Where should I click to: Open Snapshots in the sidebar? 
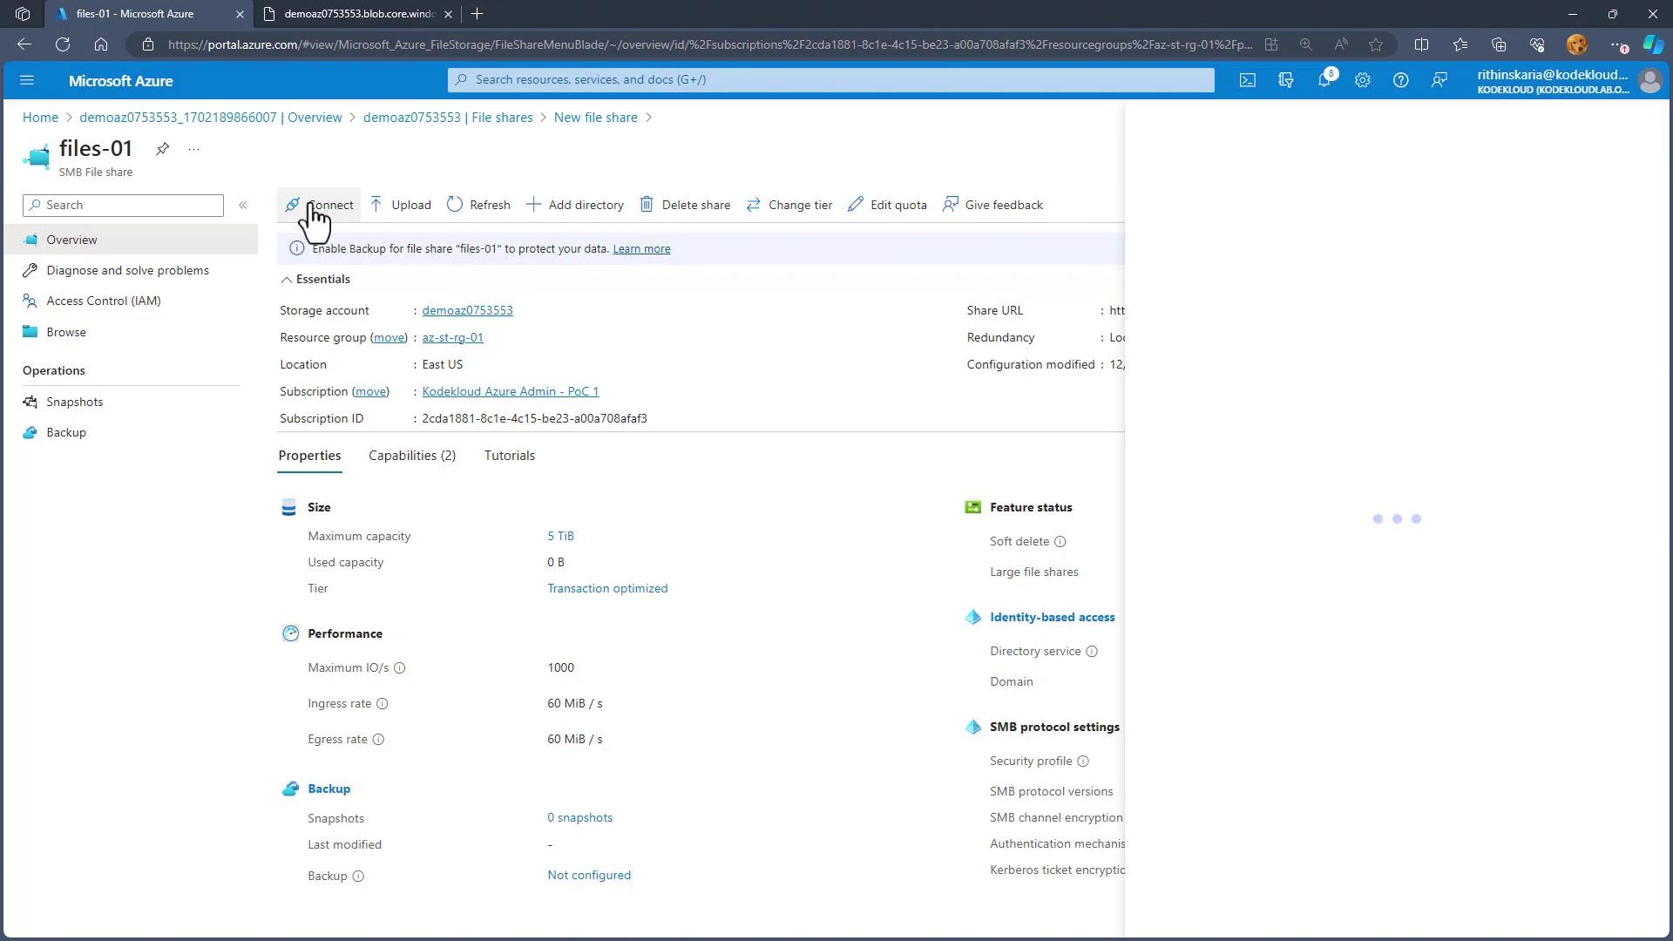75,402
